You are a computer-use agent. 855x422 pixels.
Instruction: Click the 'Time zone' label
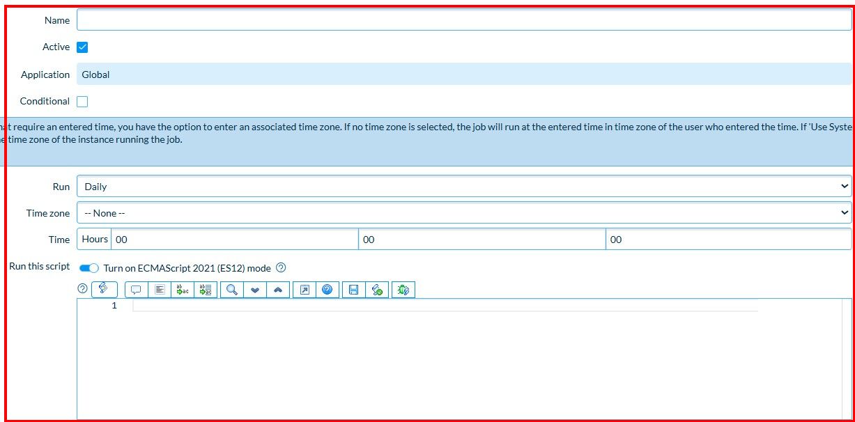point(48,213)
